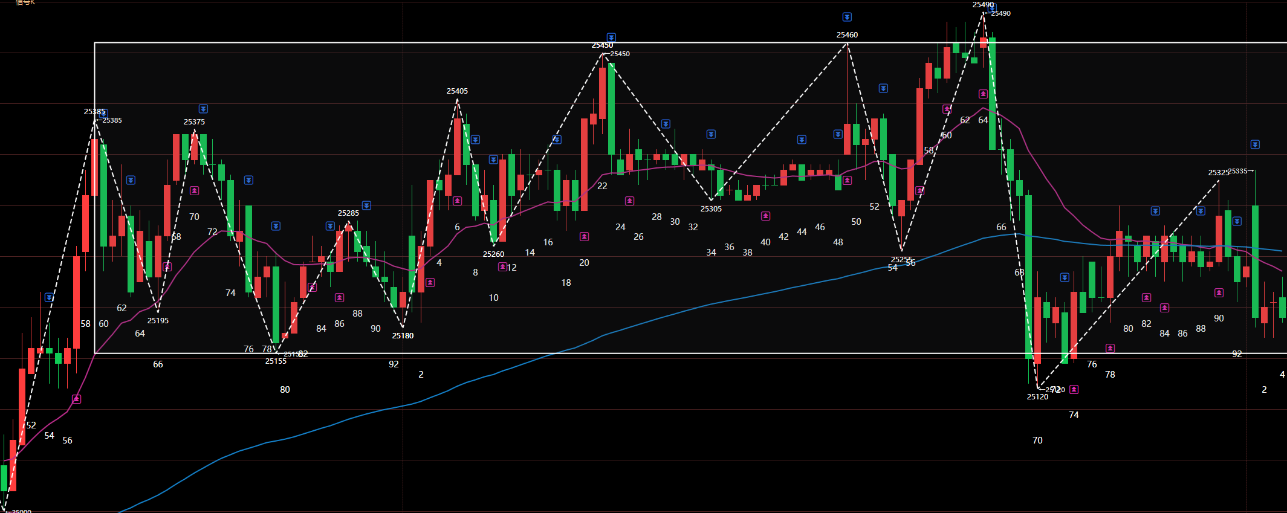The width and height of the screenshot is (1287, 513).
Task: Click magenta up-arrow signal right of 25120 low
Action: (1074, 389)
